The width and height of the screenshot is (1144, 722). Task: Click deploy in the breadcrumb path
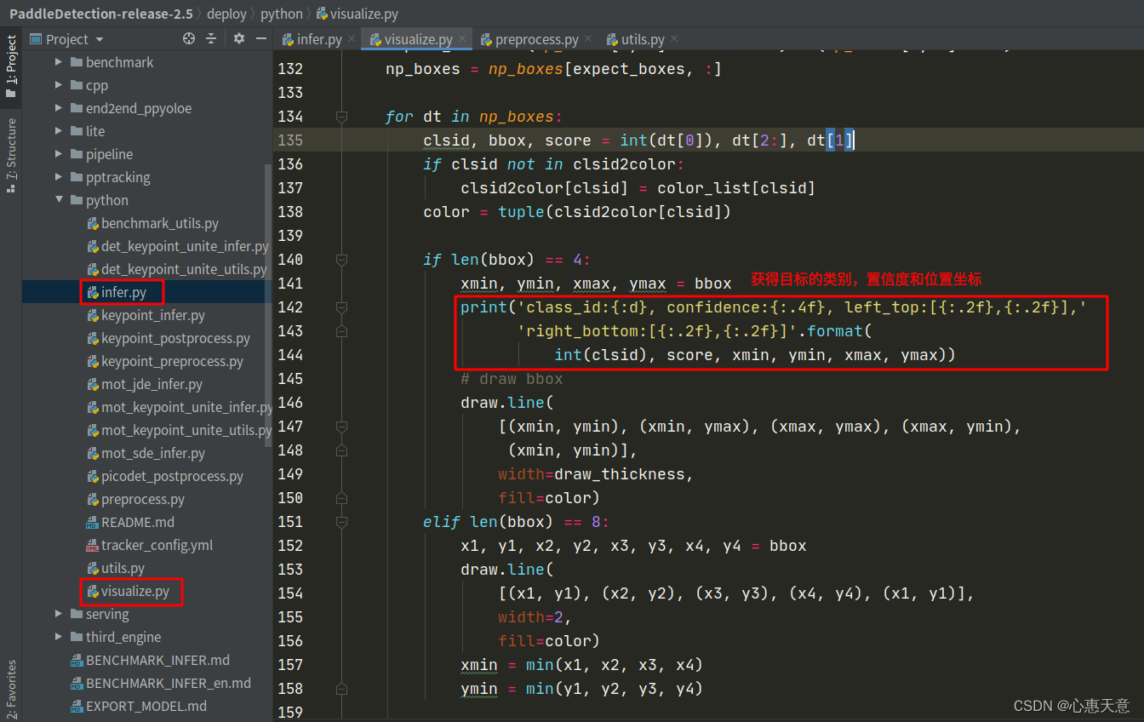pyautogui.click(x=226, y=14)
